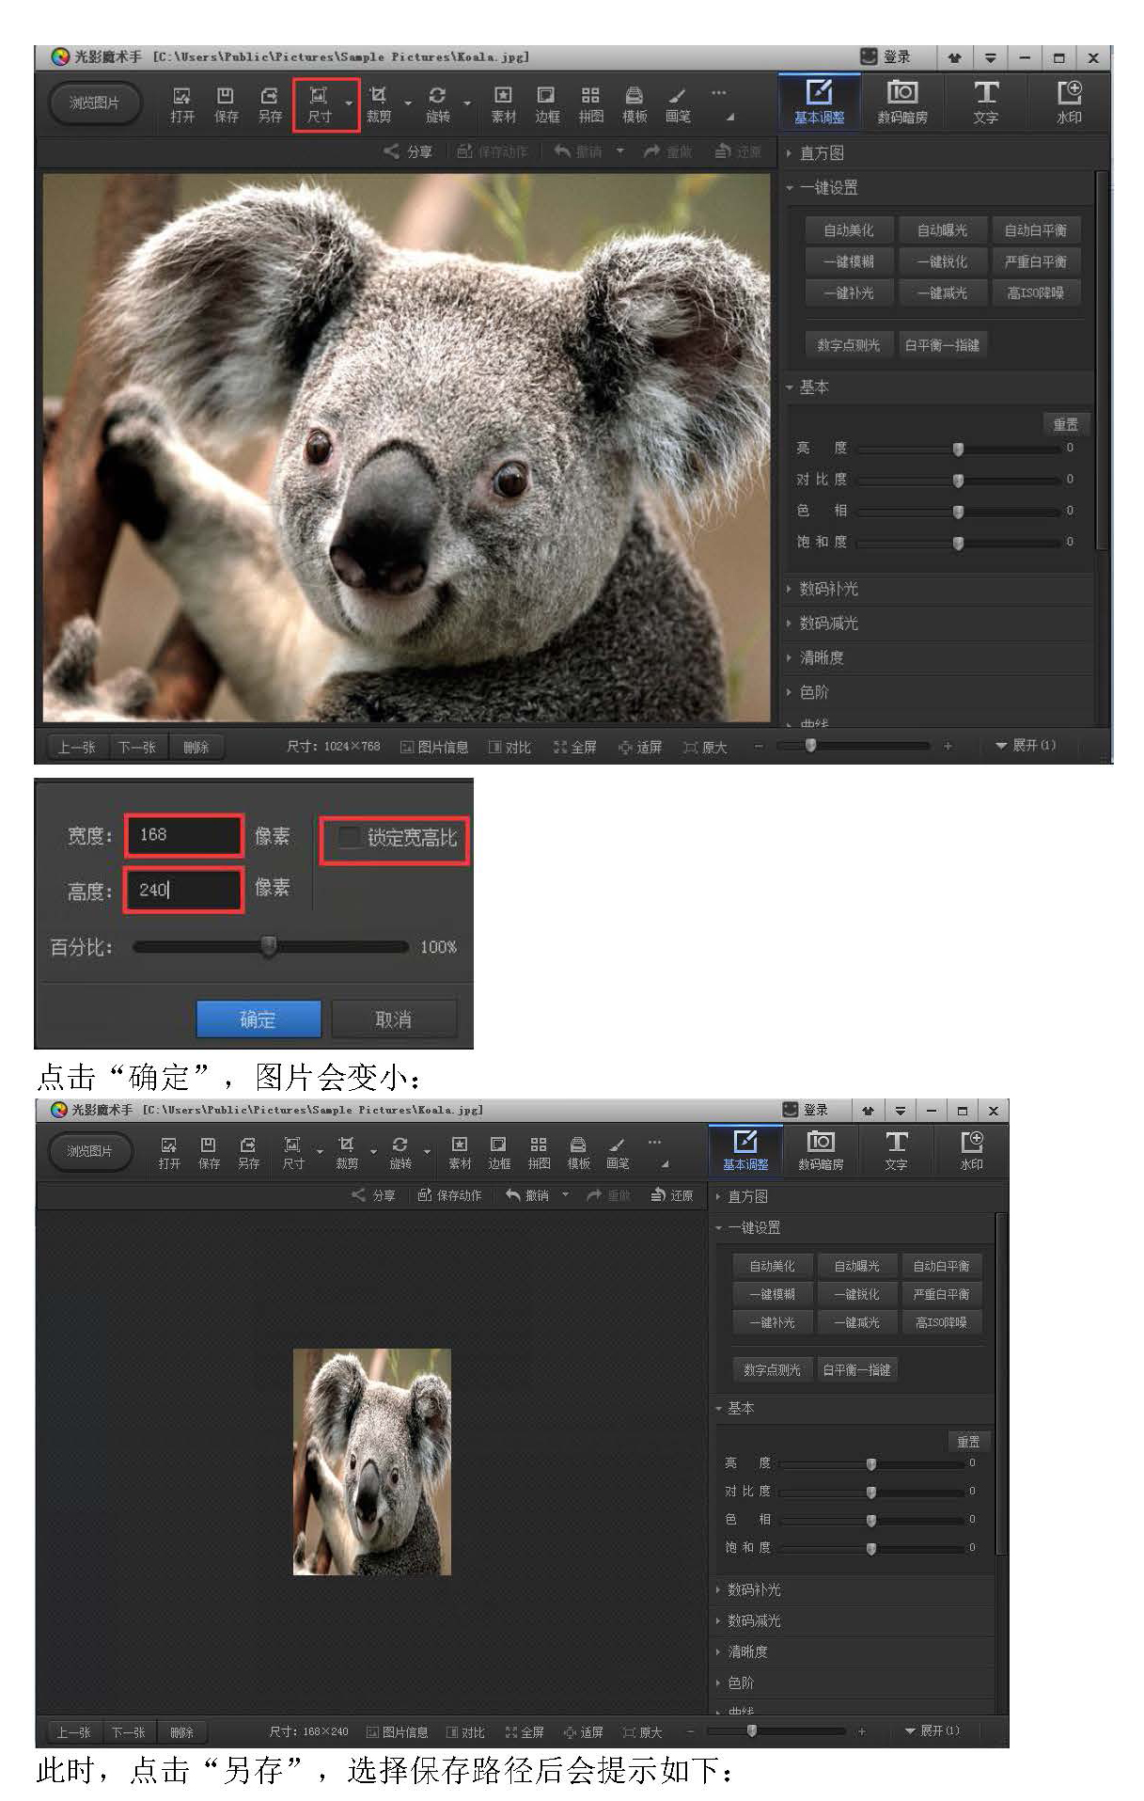The image size is (1144, 1801).
Task: Click 保存 icon in the 1024×768 koala window
Action: point(226,104)
